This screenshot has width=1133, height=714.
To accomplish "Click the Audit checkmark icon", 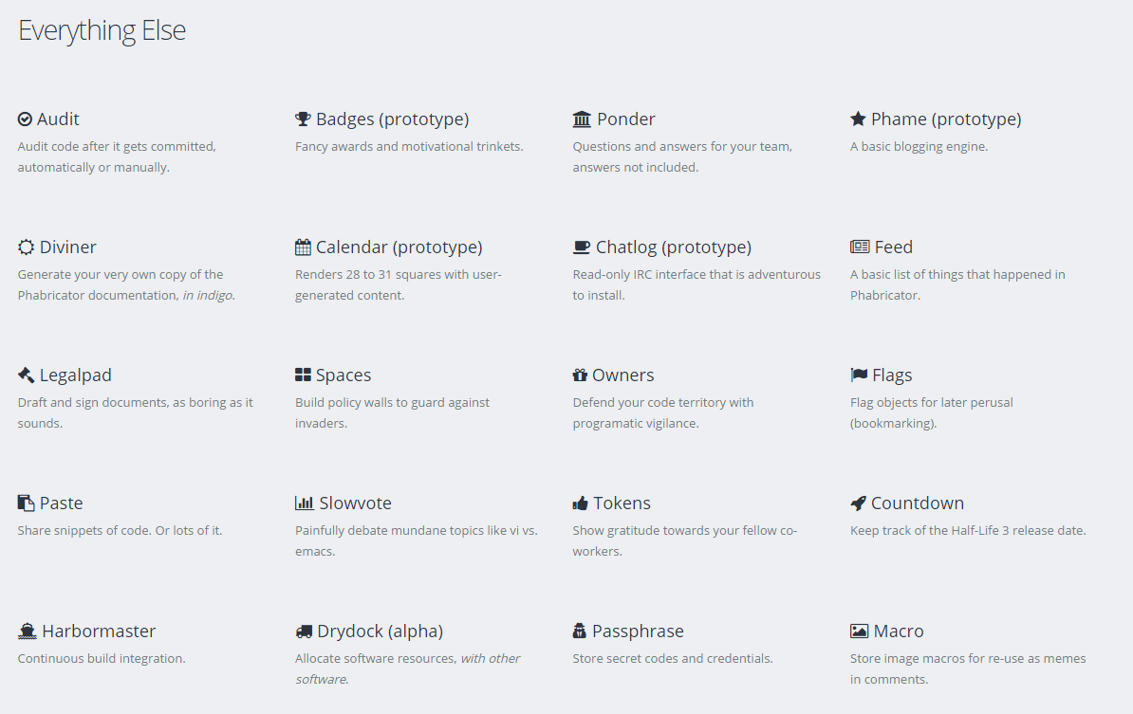I will 25,119.
